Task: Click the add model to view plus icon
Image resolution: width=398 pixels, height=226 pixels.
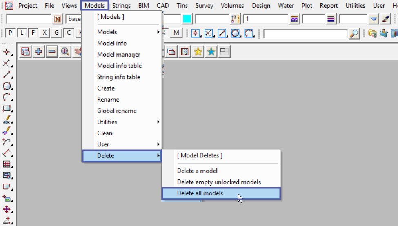Action: (x=39, y=52)
